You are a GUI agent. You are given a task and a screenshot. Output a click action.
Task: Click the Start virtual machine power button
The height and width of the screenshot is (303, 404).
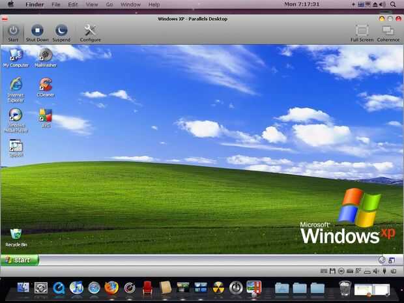(x=13, y=33)
